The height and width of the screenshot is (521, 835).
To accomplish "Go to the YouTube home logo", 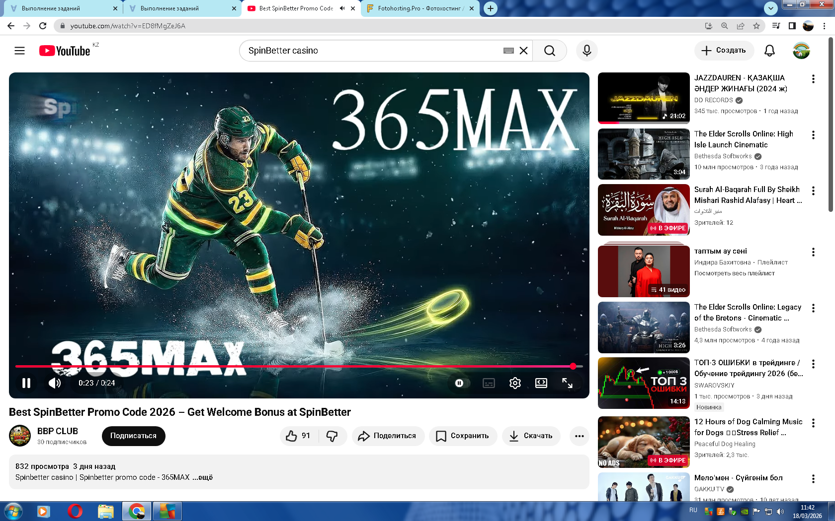I will click(x=65, y=51).
